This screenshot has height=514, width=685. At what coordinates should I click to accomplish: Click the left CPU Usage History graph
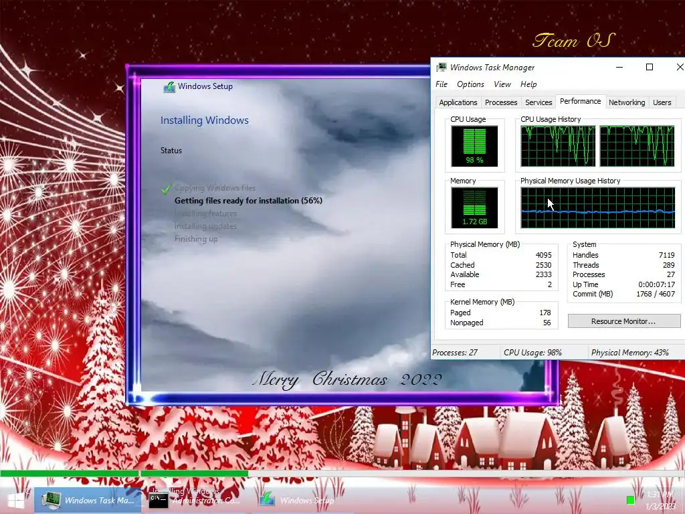pos(558,146)
